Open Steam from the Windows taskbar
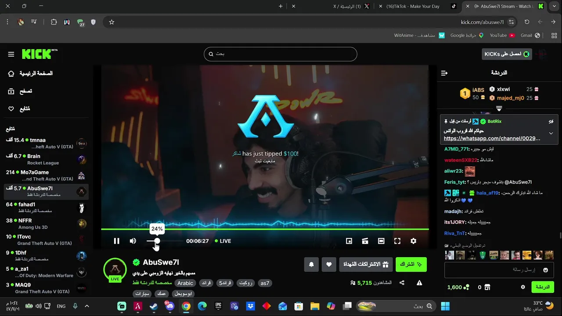This screenshot has width=562, height=316. (154, 306)
